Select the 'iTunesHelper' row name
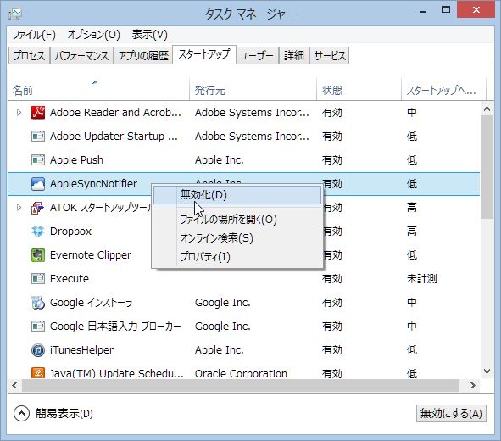Image resolution: width=501 pixels, height=441 pixels. click(x=81, y=350)
